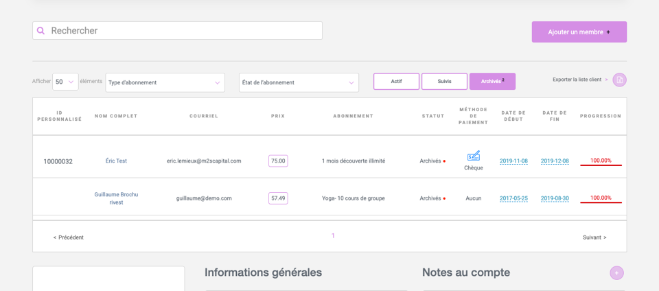Click the magnifier search icon

tap(41, 31)
